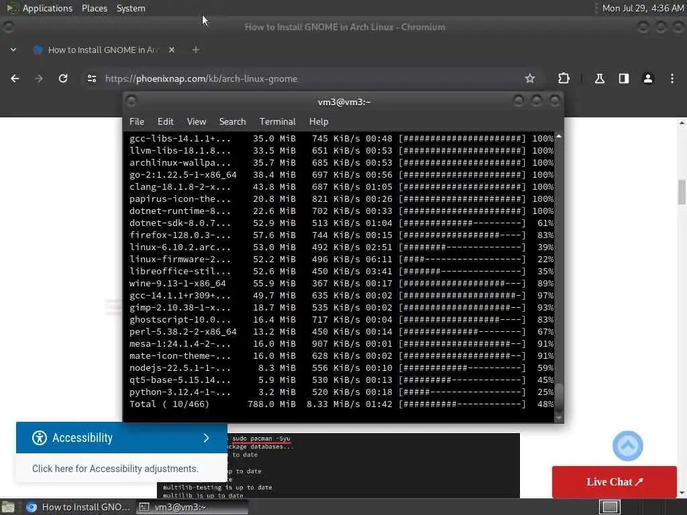This screenshot has width=687, height=515.
Task: Open the Applications menu
Action: (48, 8)
